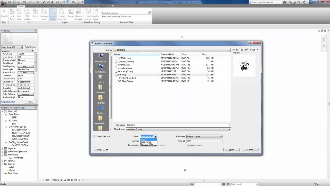The width and height of the screenshot is (330, 186).
Task: Click the Properties help link
Action: click(x=8, y=102)
